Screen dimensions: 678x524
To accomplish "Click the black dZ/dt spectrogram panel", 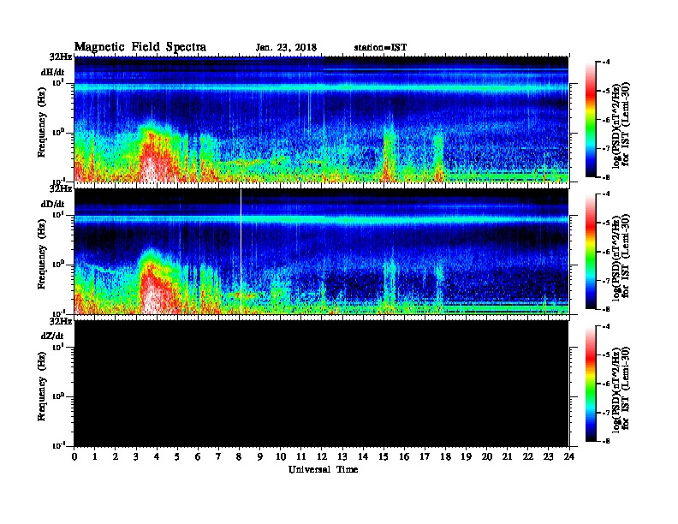I will pyautogui.click(x=321, y=384).
